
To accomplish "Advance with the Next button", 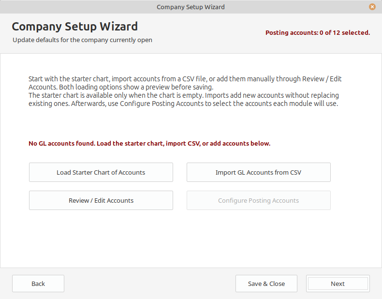I will click(338, 284).
